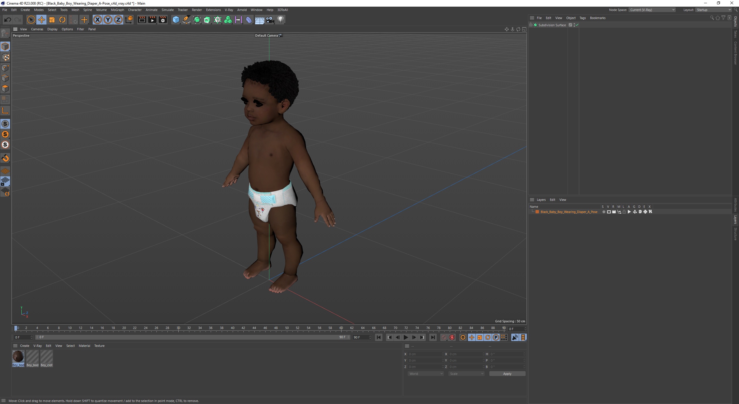
Task: Toggle Subdivision Surface enabled checkmark
Action: (x=577, y=25)
